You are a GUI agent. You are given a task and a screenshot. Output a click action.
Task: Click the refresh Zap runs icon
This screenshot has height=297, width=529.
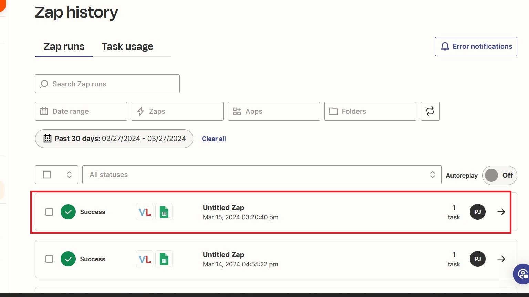click(x=430, y=111)
